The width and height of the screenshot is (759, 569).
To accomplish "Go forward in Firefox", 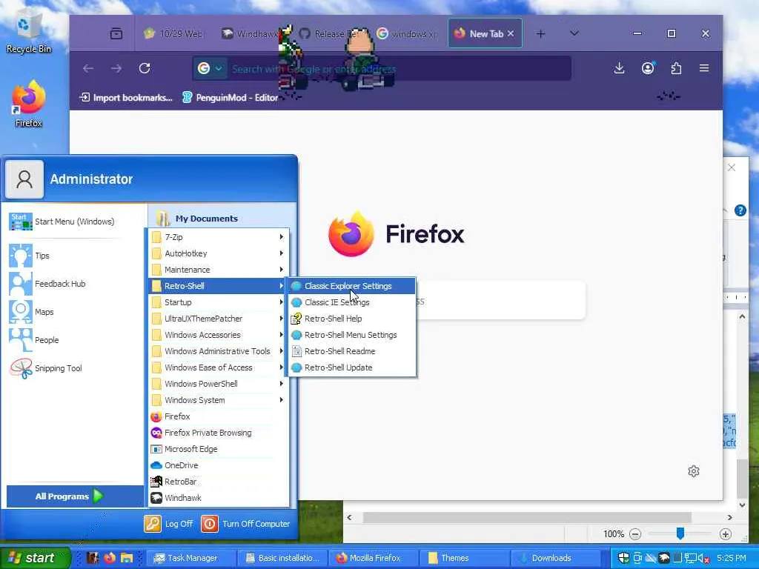I will (x=116, y=69).
